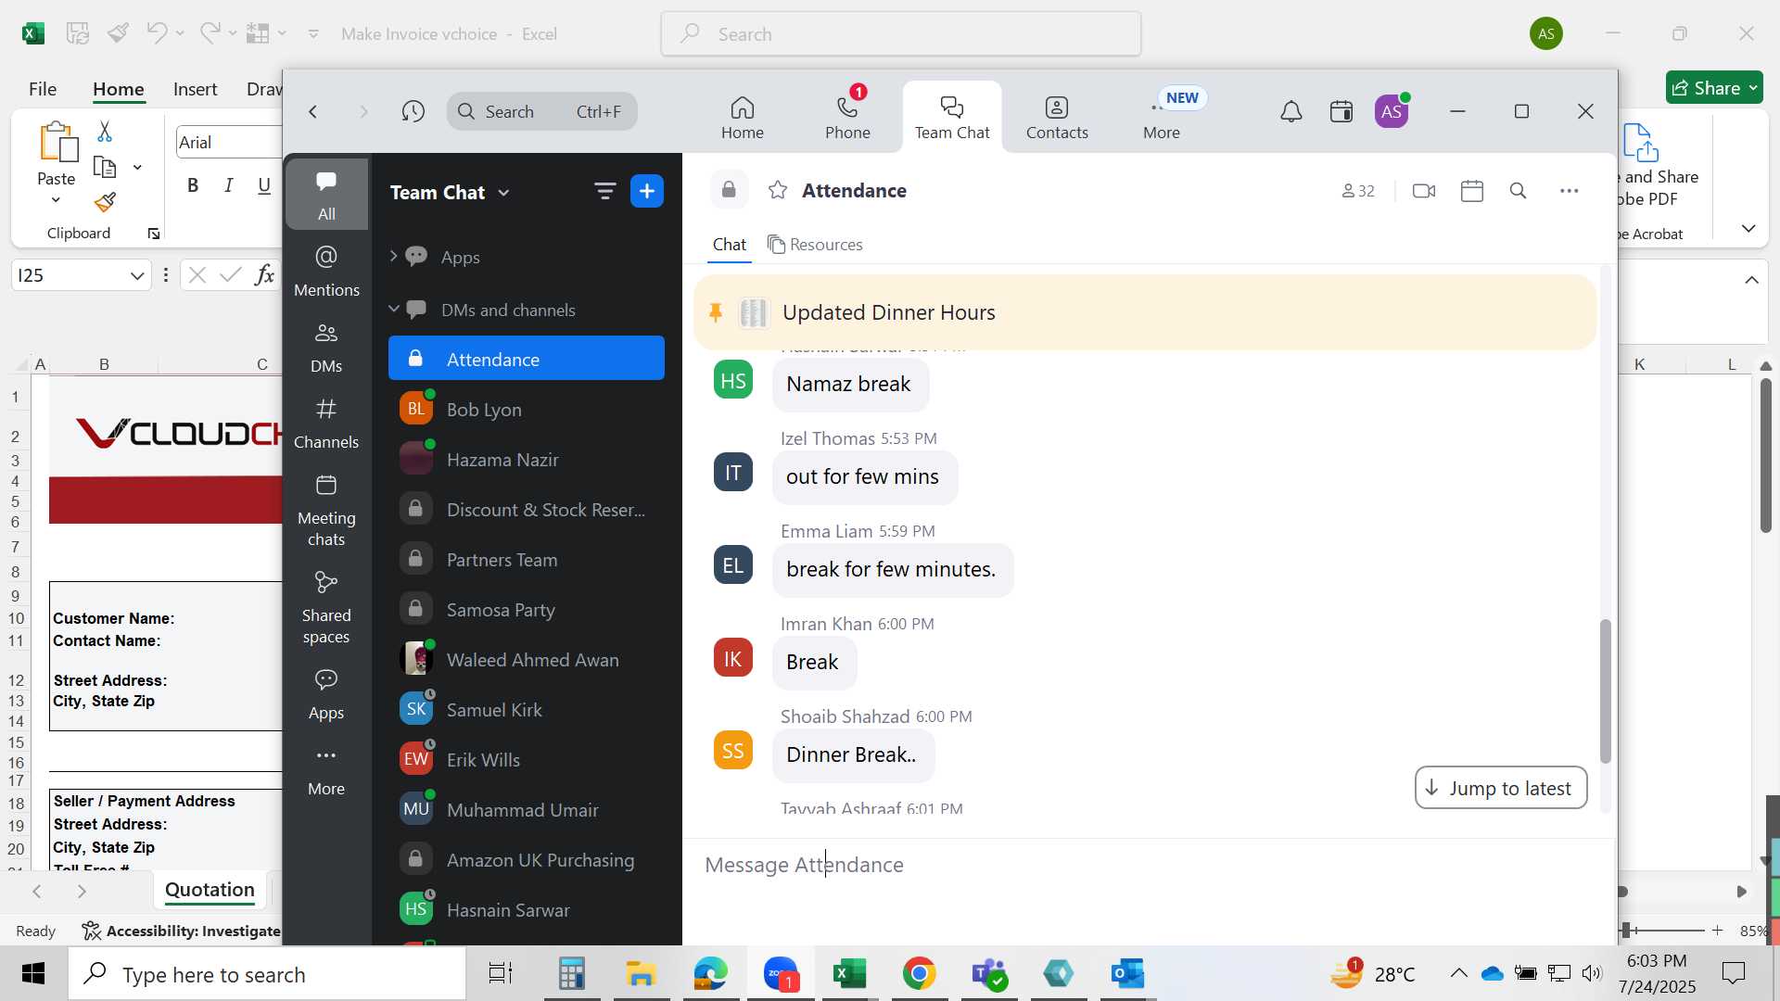Click the Zoom history clock icon
This screenshot has height=1001, width=1780.
pyautogui.click(x=413, y=112)
